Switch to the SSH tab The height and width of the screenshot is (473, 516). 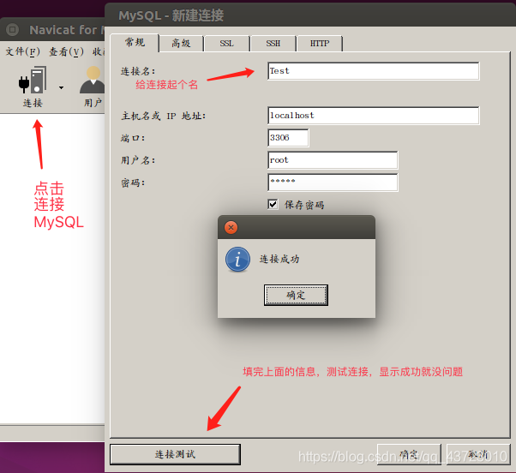point(273,44)
